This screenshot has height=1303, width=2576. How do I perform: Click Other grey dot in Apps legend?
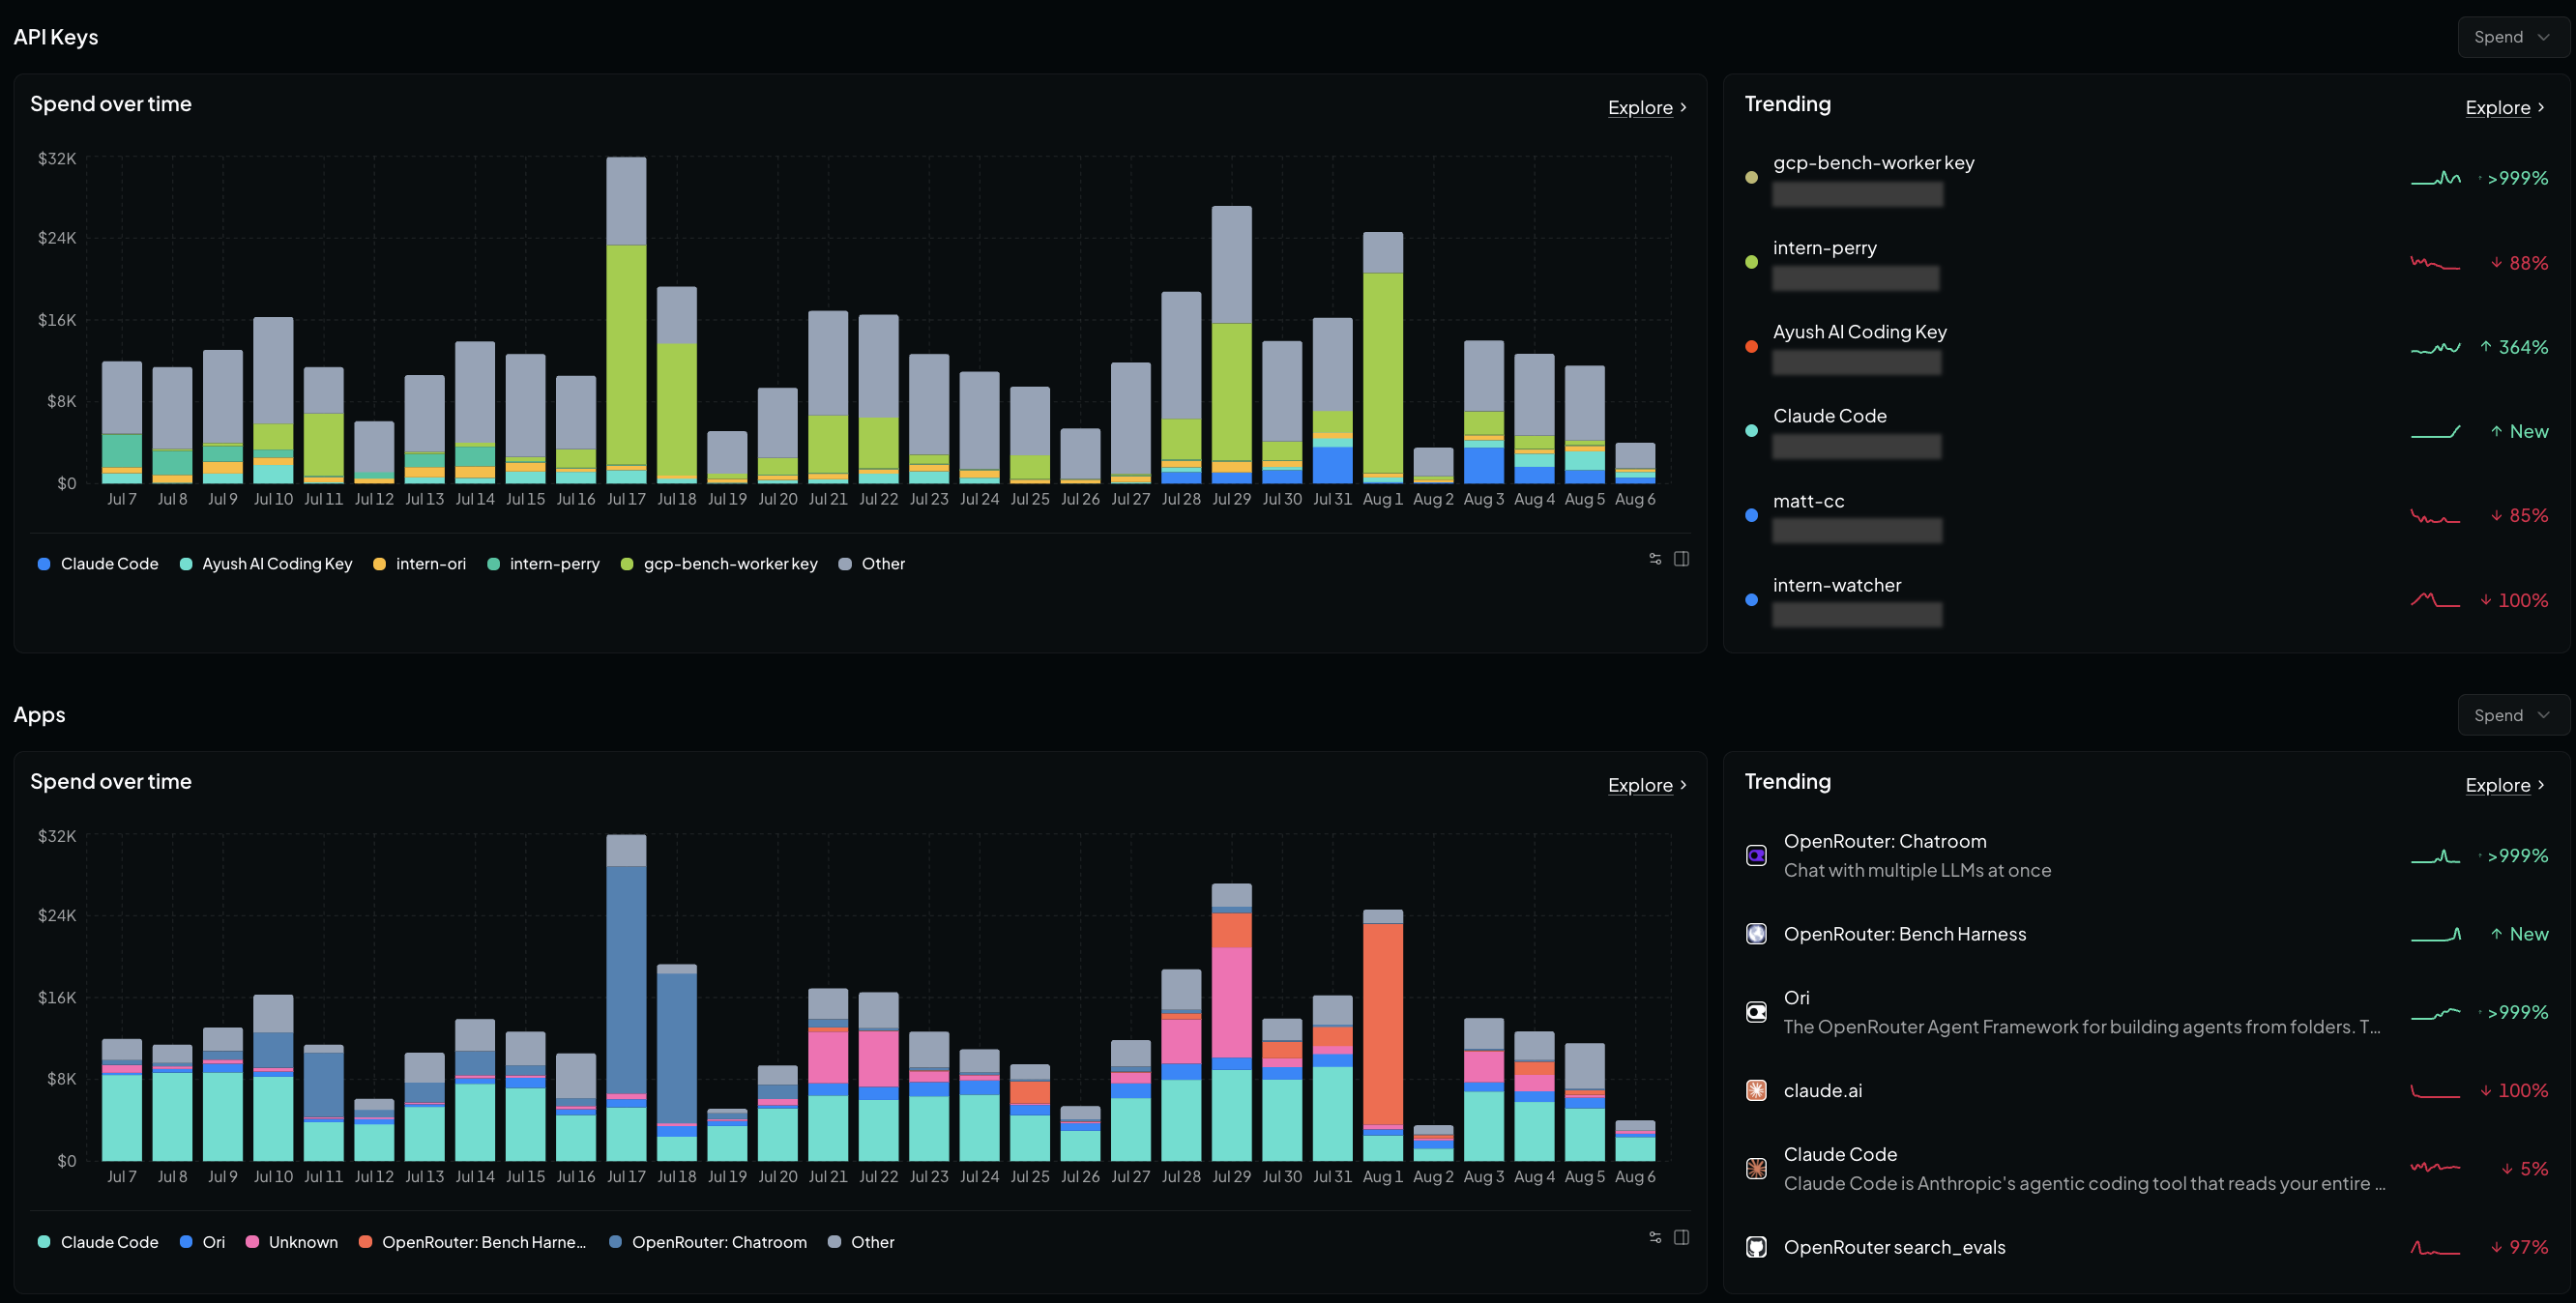(x=834, y=1242)
